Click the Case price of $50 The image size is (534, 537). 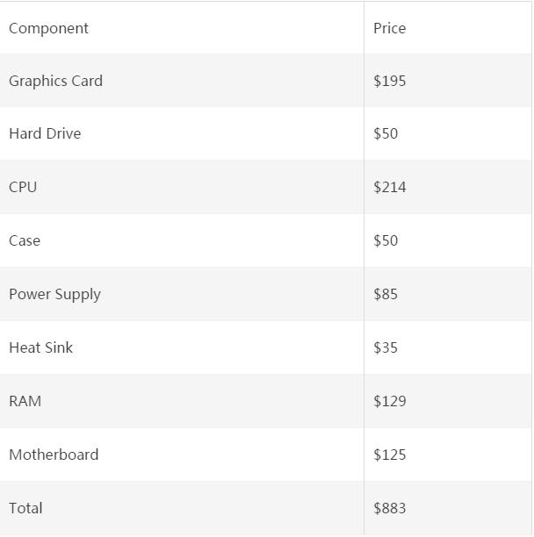click(386, 240)
